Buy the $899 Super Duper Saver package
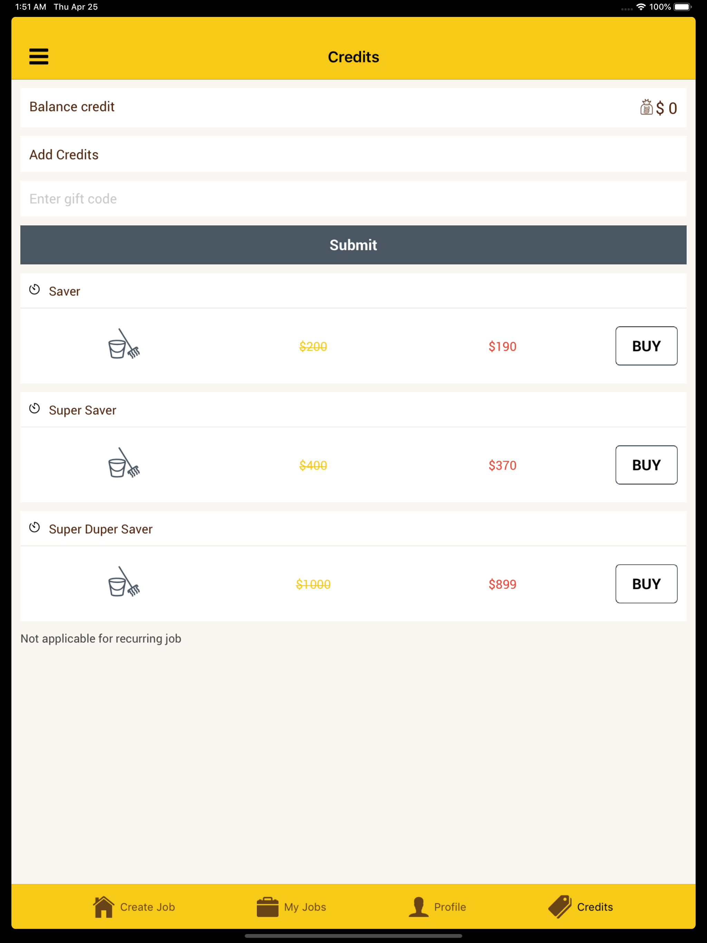Image resolution: width=707 pixels, height=943 pixels. [646, 584]
